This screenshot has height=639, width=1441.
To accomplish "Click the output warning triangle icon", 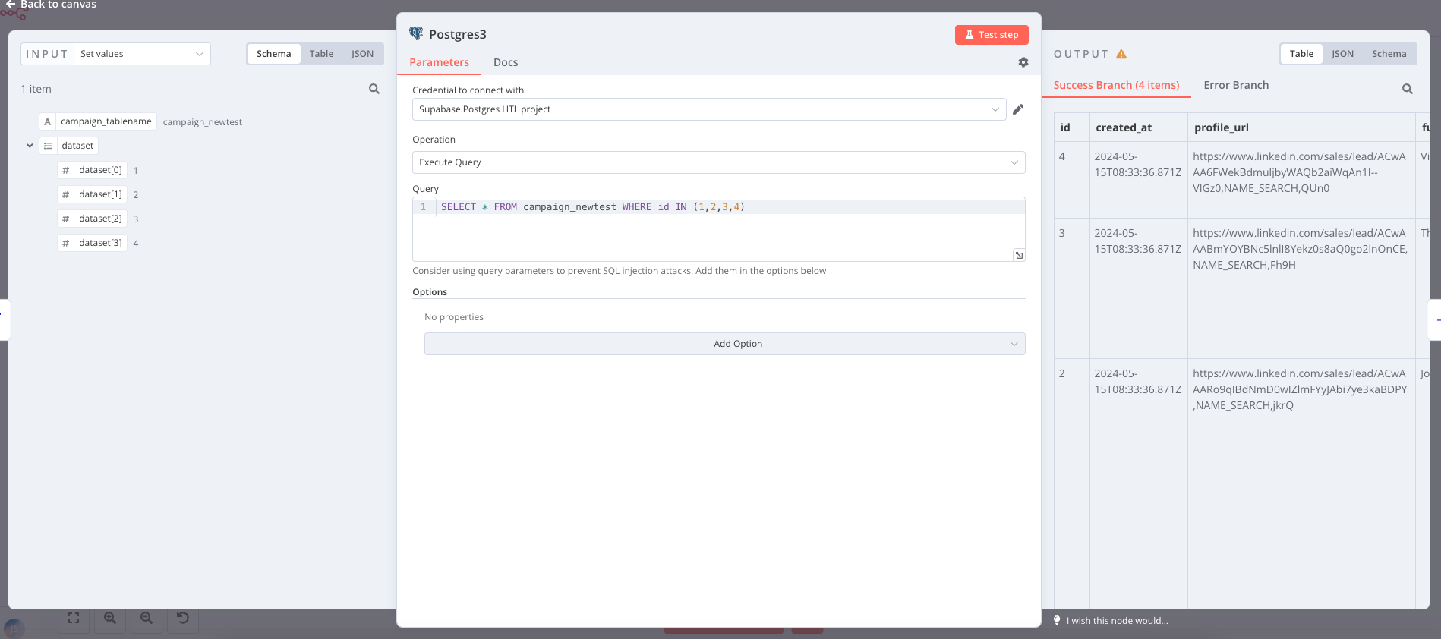I will (x=1121, y=54).
